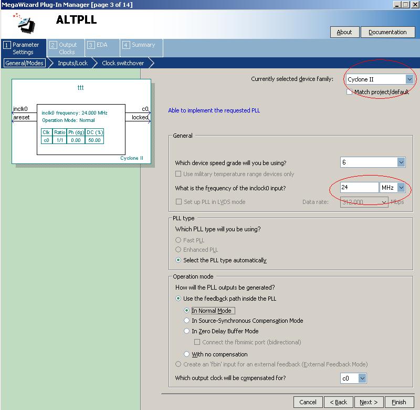
Task: Open the Parameter Settings tab
Action: [23, 48]
